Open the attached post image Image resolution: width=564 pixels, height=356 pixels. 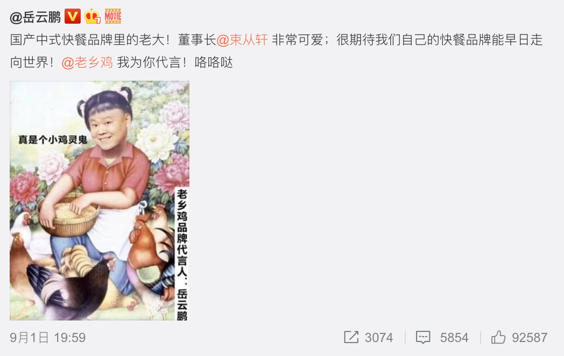pyautogui.click(x=100, y=201)
